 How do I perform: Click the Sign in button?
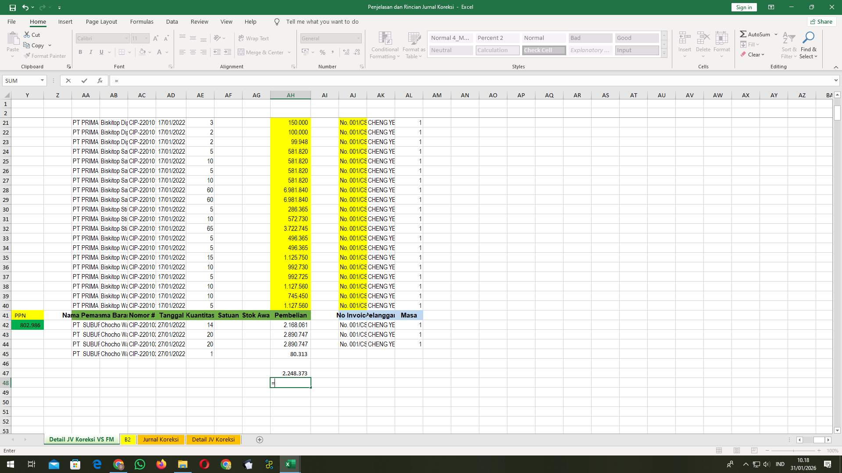point(743,7)
